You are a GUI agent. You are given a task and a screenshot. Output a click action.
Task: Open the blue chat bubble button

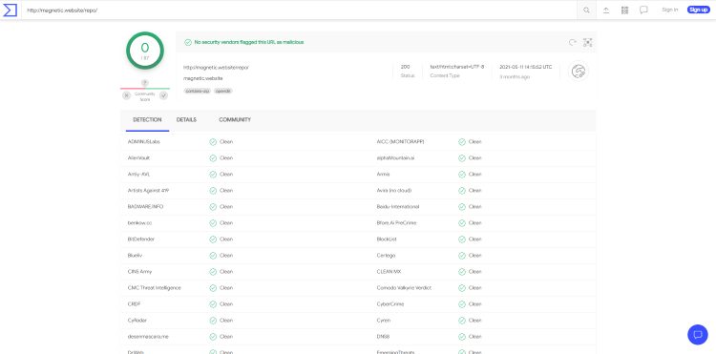click(697, 334)
